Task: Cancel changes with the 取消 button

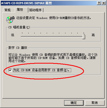Action: click(x=95, y=103)
